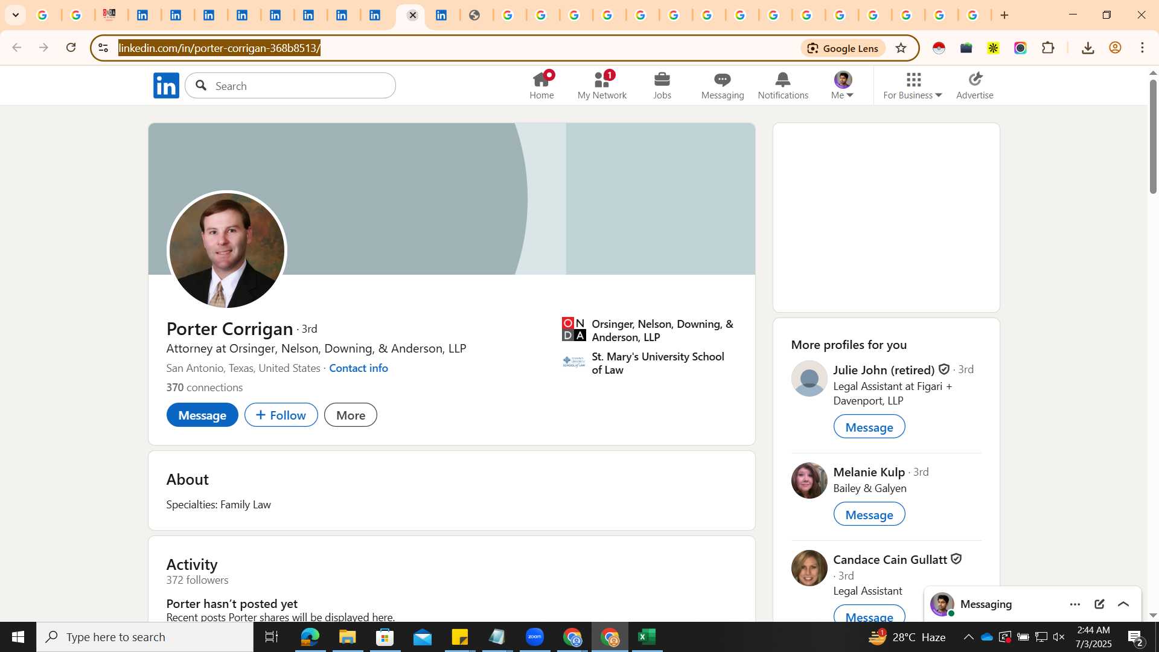Open messaging overlay options (three dots)

1075,604
